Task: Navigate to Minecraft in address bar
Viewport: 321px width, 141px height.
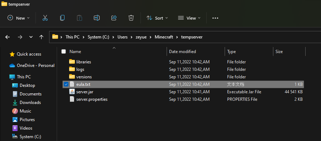Action: (164, 37)
